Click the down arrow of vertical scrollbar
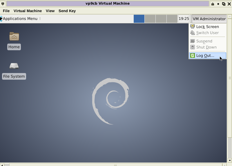 coord(229,160)
